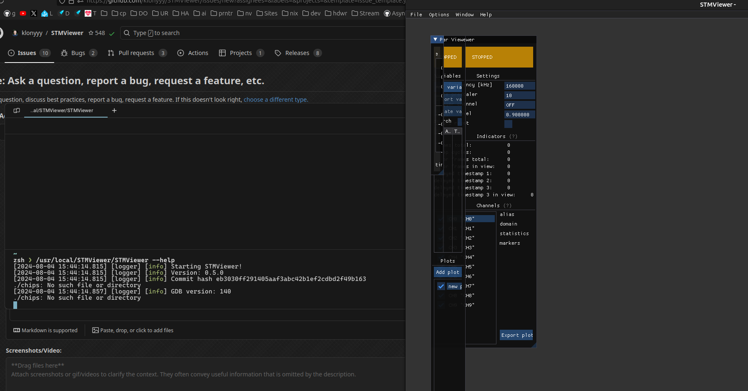Click the choose a different type link
Viewport: 748px width, 391px height.
tap(276, 100)
